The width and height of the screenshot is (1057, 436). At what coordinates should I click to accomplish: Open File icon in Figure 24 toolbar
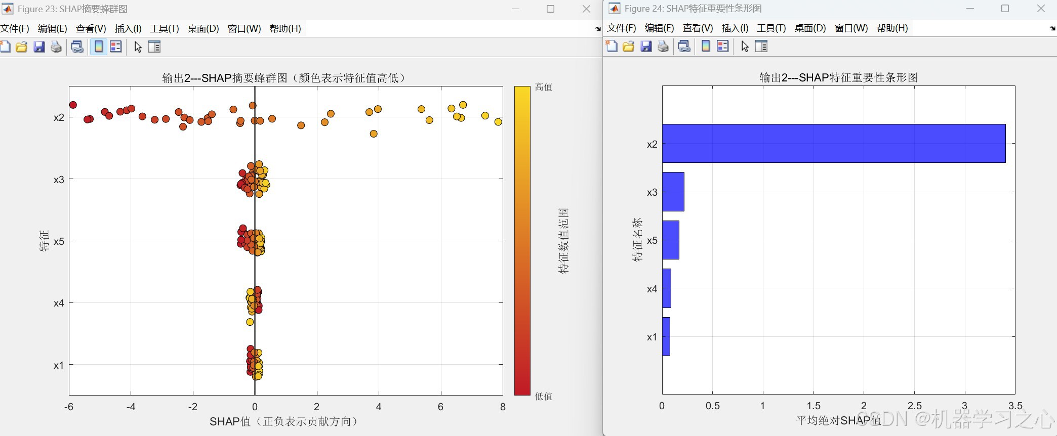629,47
